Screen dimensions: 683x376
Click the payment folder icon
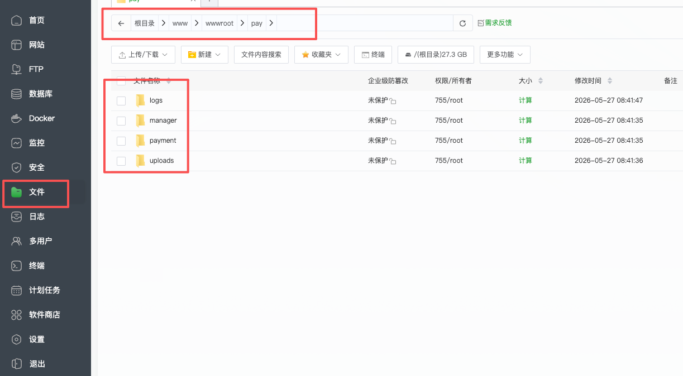[140, 141]
